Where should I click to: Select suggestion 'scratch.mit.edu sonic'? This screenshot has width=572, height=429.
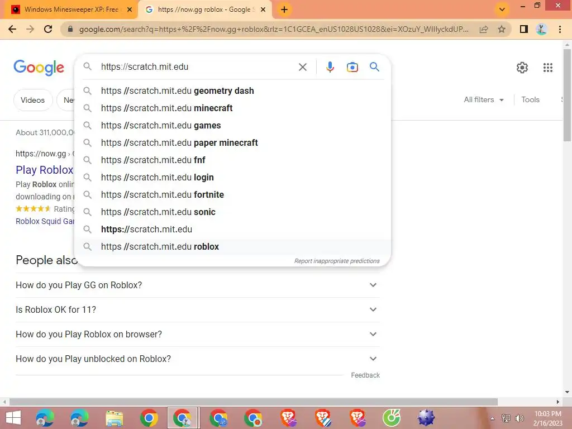(x=232, y=212)
